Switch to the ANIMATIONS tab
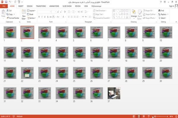 tap(54, 6)
